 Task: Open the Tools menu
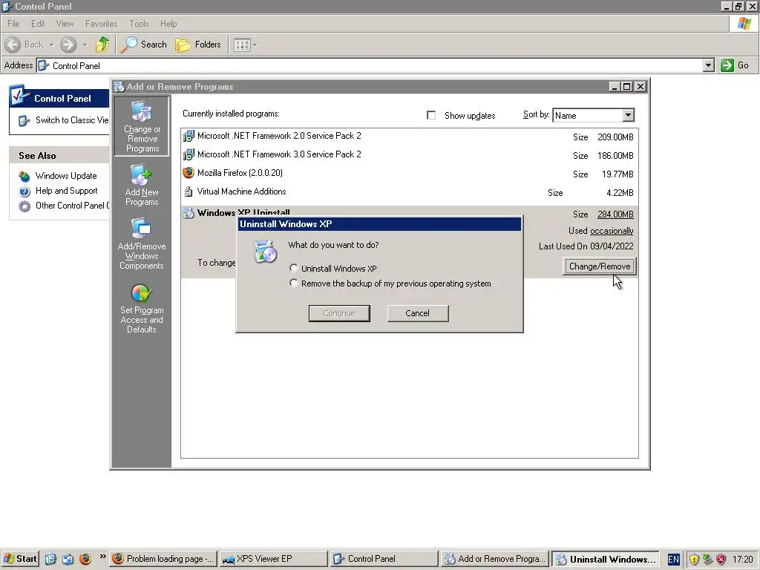coord(139,23)
